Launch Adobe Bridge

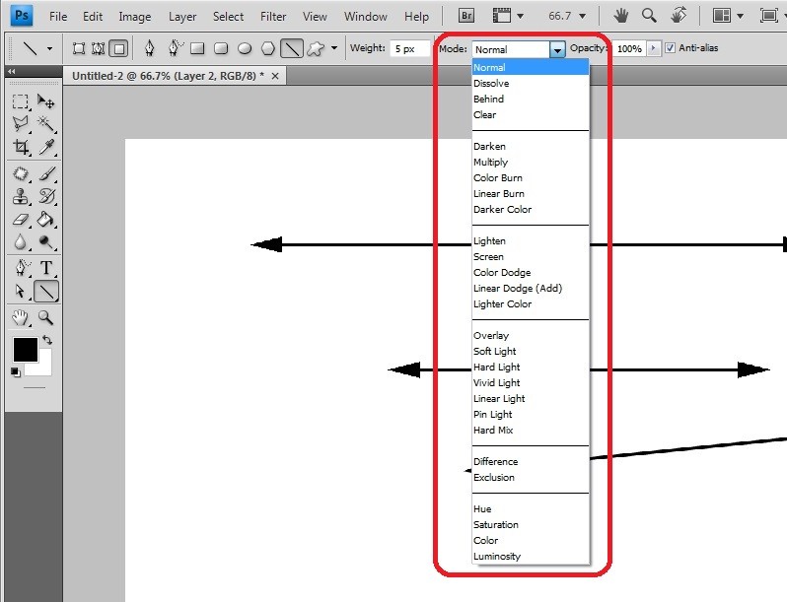click(466, 16)
